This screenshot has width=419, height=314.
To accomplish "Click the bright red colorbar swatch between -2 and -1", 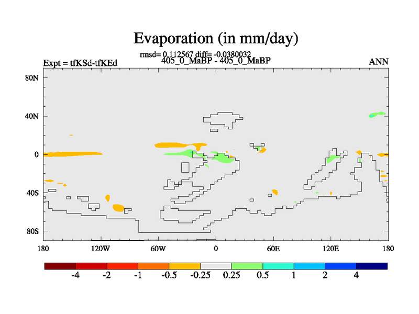I will point(123,266).
